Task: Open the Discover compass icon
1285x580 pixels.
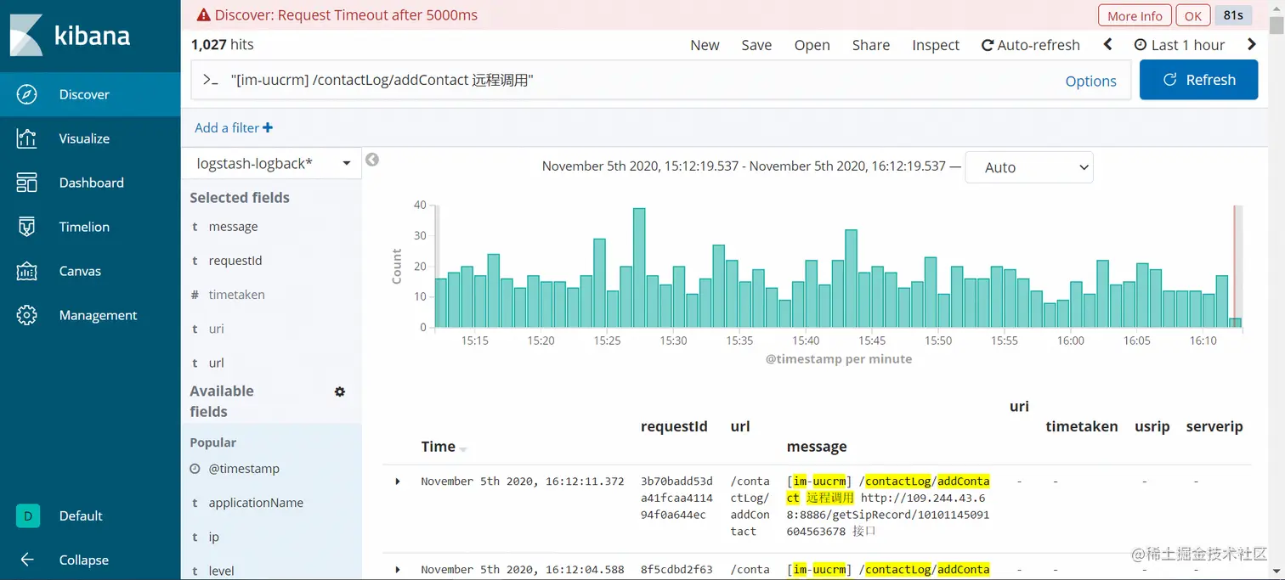Action: (x=26, y=94)
